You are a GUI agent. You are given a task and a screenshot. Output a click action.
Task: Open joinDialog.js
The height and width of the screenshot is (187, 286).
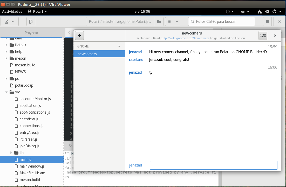click(30, 146)
